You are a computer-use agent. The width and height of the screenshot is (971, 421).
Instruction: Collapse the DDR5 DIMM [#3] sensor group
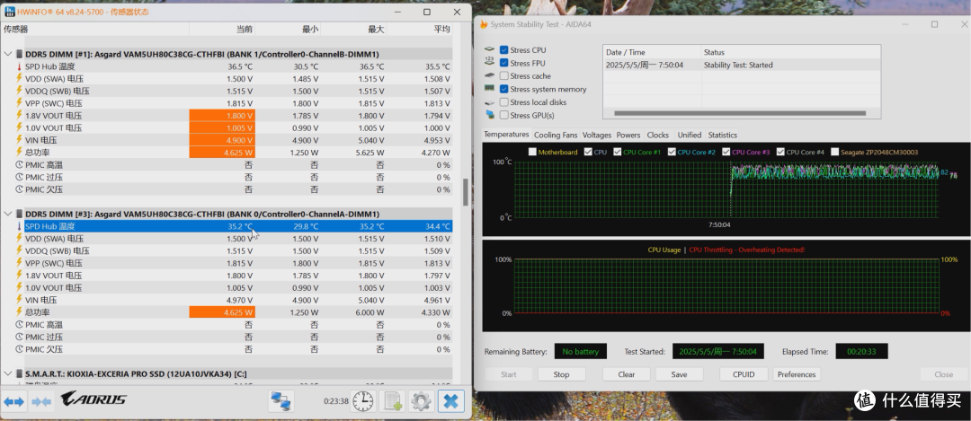(7, 214)
